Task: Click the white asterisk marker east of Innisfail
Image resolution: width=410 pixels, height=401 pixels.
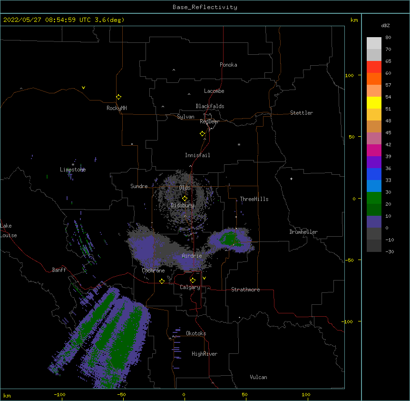Action: pos(239,144)
